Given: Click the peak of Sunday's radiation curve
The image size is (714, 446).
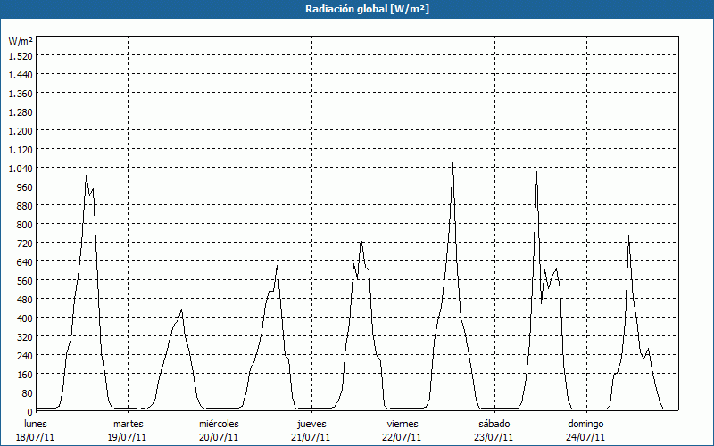Looking at the screenshot, I should [x=629, y=236].
